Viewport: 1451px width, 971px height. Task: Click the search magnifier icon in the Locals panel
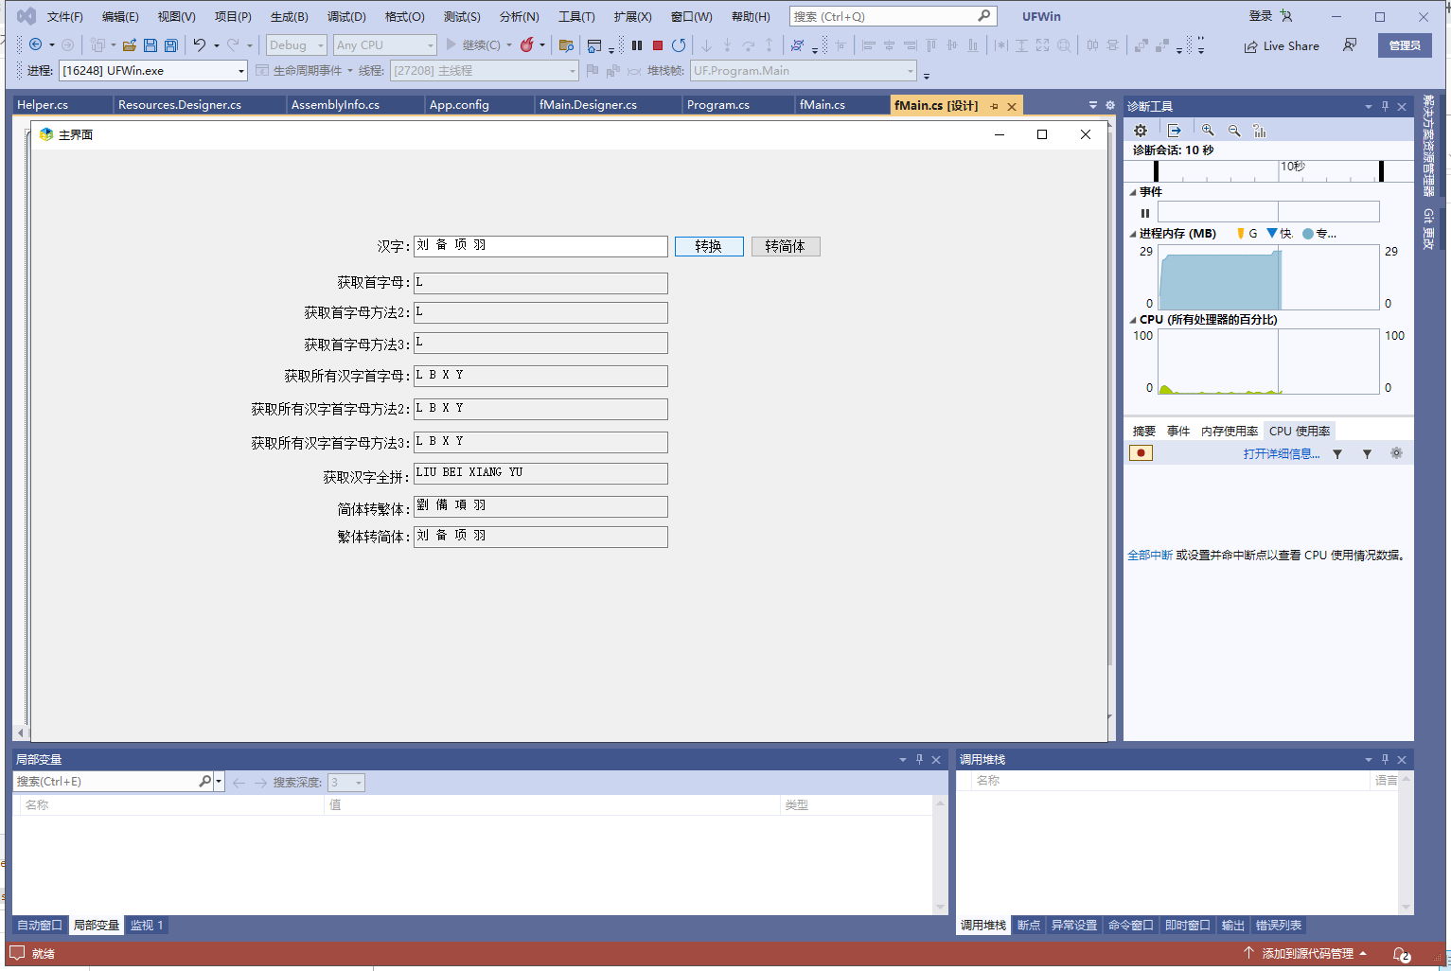pyautogui.click(x=204, y=782)
